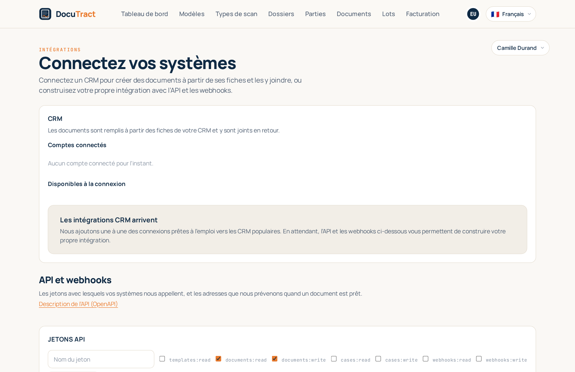
Task: Switch to the Lots page
Action: [x=388, y=14]
